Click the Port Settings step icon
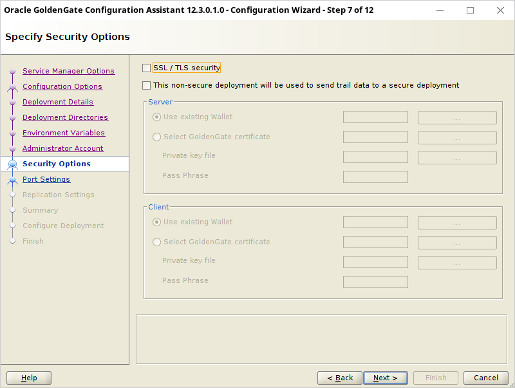This screenshot has height=388, width=515. coord(12,180)
